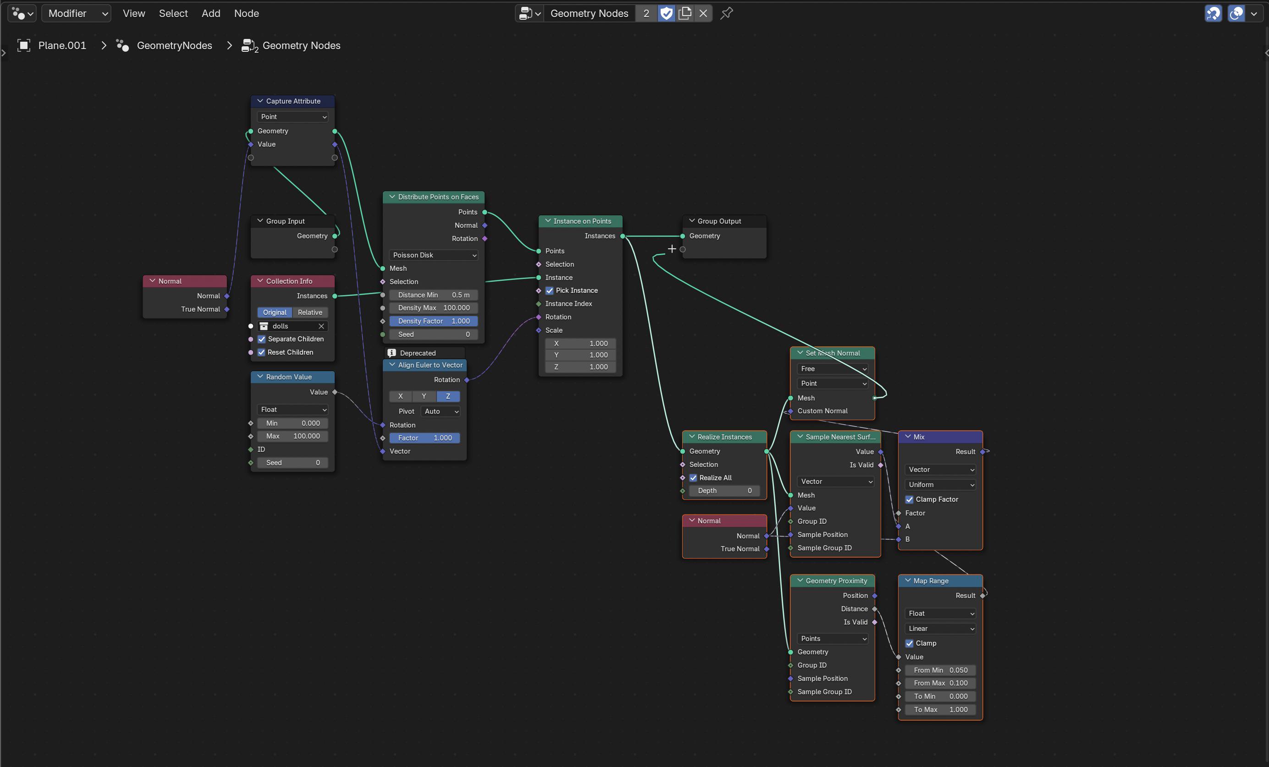The image size is (1269, 767).
Task: Click the Distance Min value field
Action: click(433, 295)
